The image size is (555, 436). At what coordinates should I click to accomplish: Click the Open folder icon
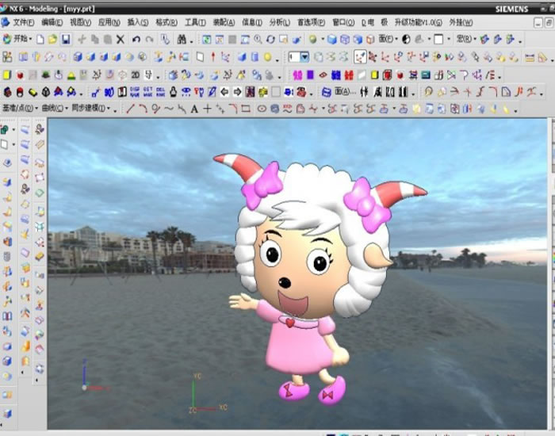52,39
